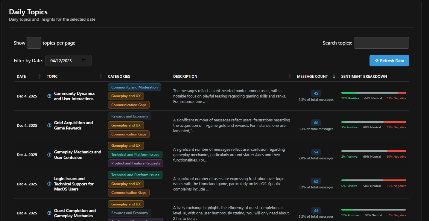Toggle the Description column sort control
This screenshot has height=221, width=429.
pos(290,76)
